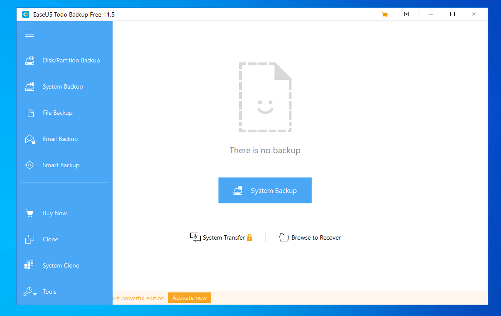Click the File Backup icon

point(30,113)
